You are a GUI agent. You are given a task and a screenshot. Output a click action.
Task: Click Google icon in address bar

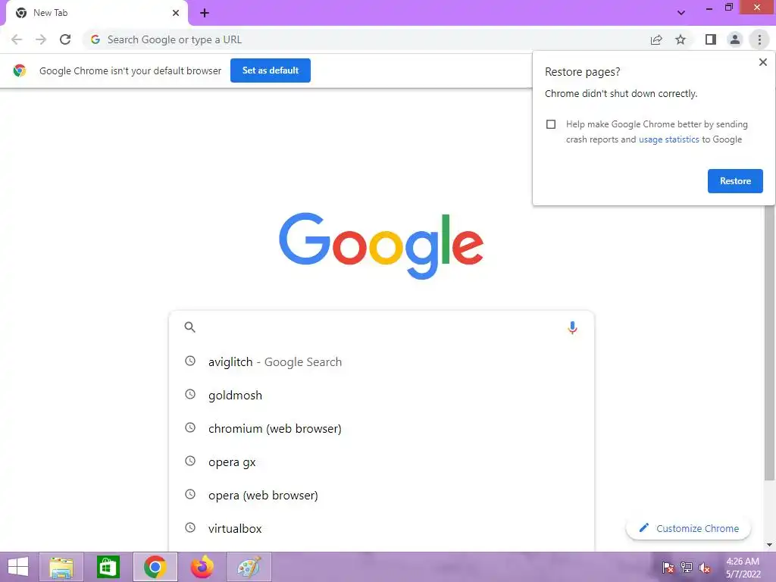(x=95, y=39)
